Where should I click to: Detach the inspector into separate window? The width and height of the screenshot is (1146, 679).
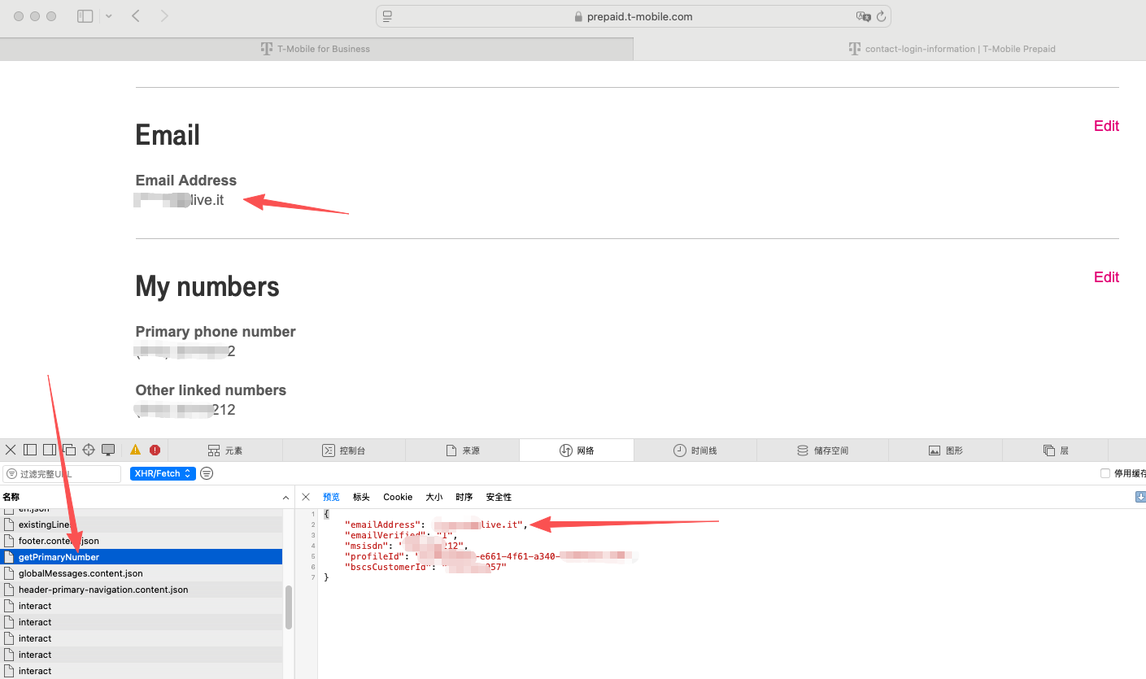(69, 450)
